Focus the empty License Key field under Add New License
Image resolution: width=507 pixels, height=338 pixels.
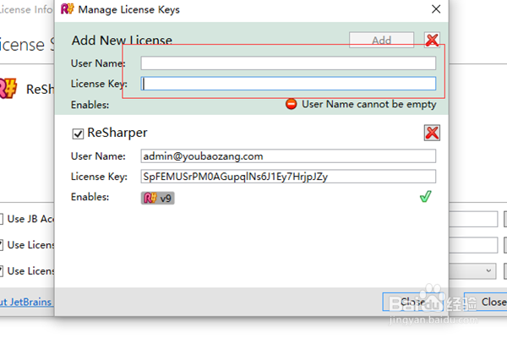tap(288, 84)
